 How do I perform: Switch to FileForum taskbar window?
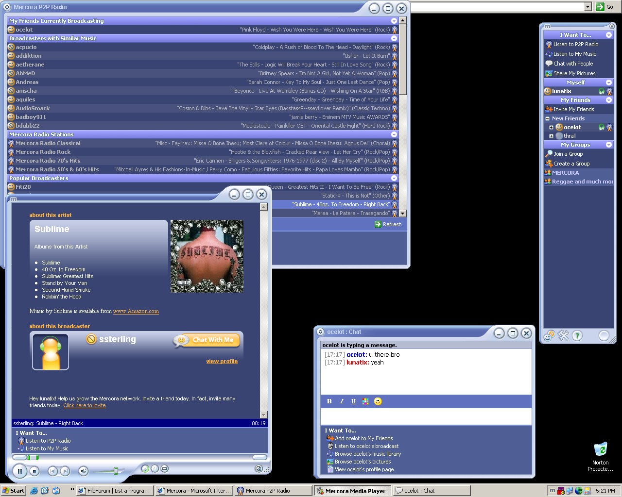115,491
